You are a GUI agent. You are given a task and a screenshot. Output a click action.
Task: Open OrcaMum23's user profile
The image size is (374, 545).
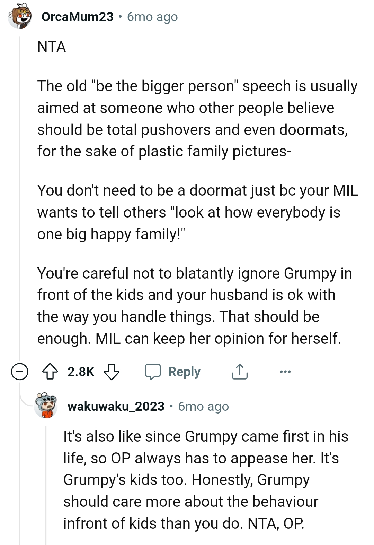tap(77, 17)
